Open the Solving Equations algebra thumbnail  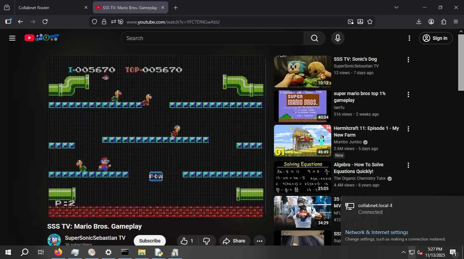coord(302,177)
